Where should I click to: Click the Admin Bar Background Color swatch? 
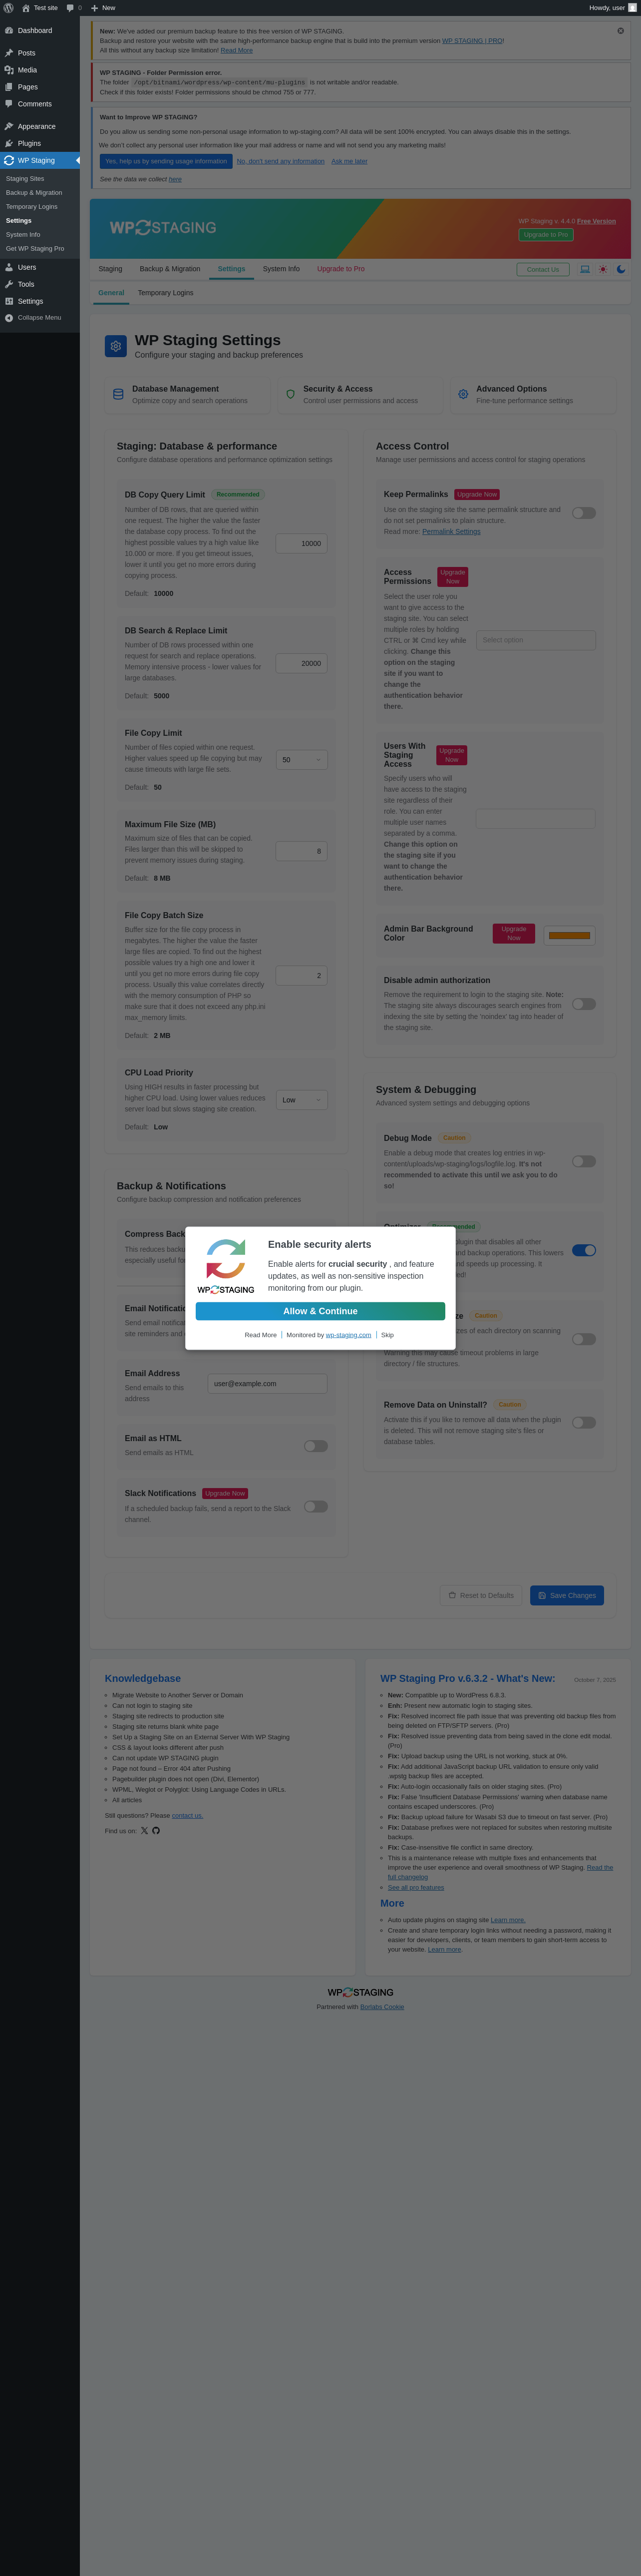coord(570,935)
